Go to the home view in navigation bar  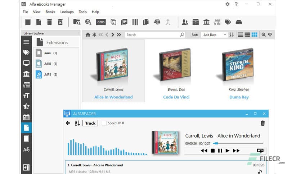click(x=88, y=35)
